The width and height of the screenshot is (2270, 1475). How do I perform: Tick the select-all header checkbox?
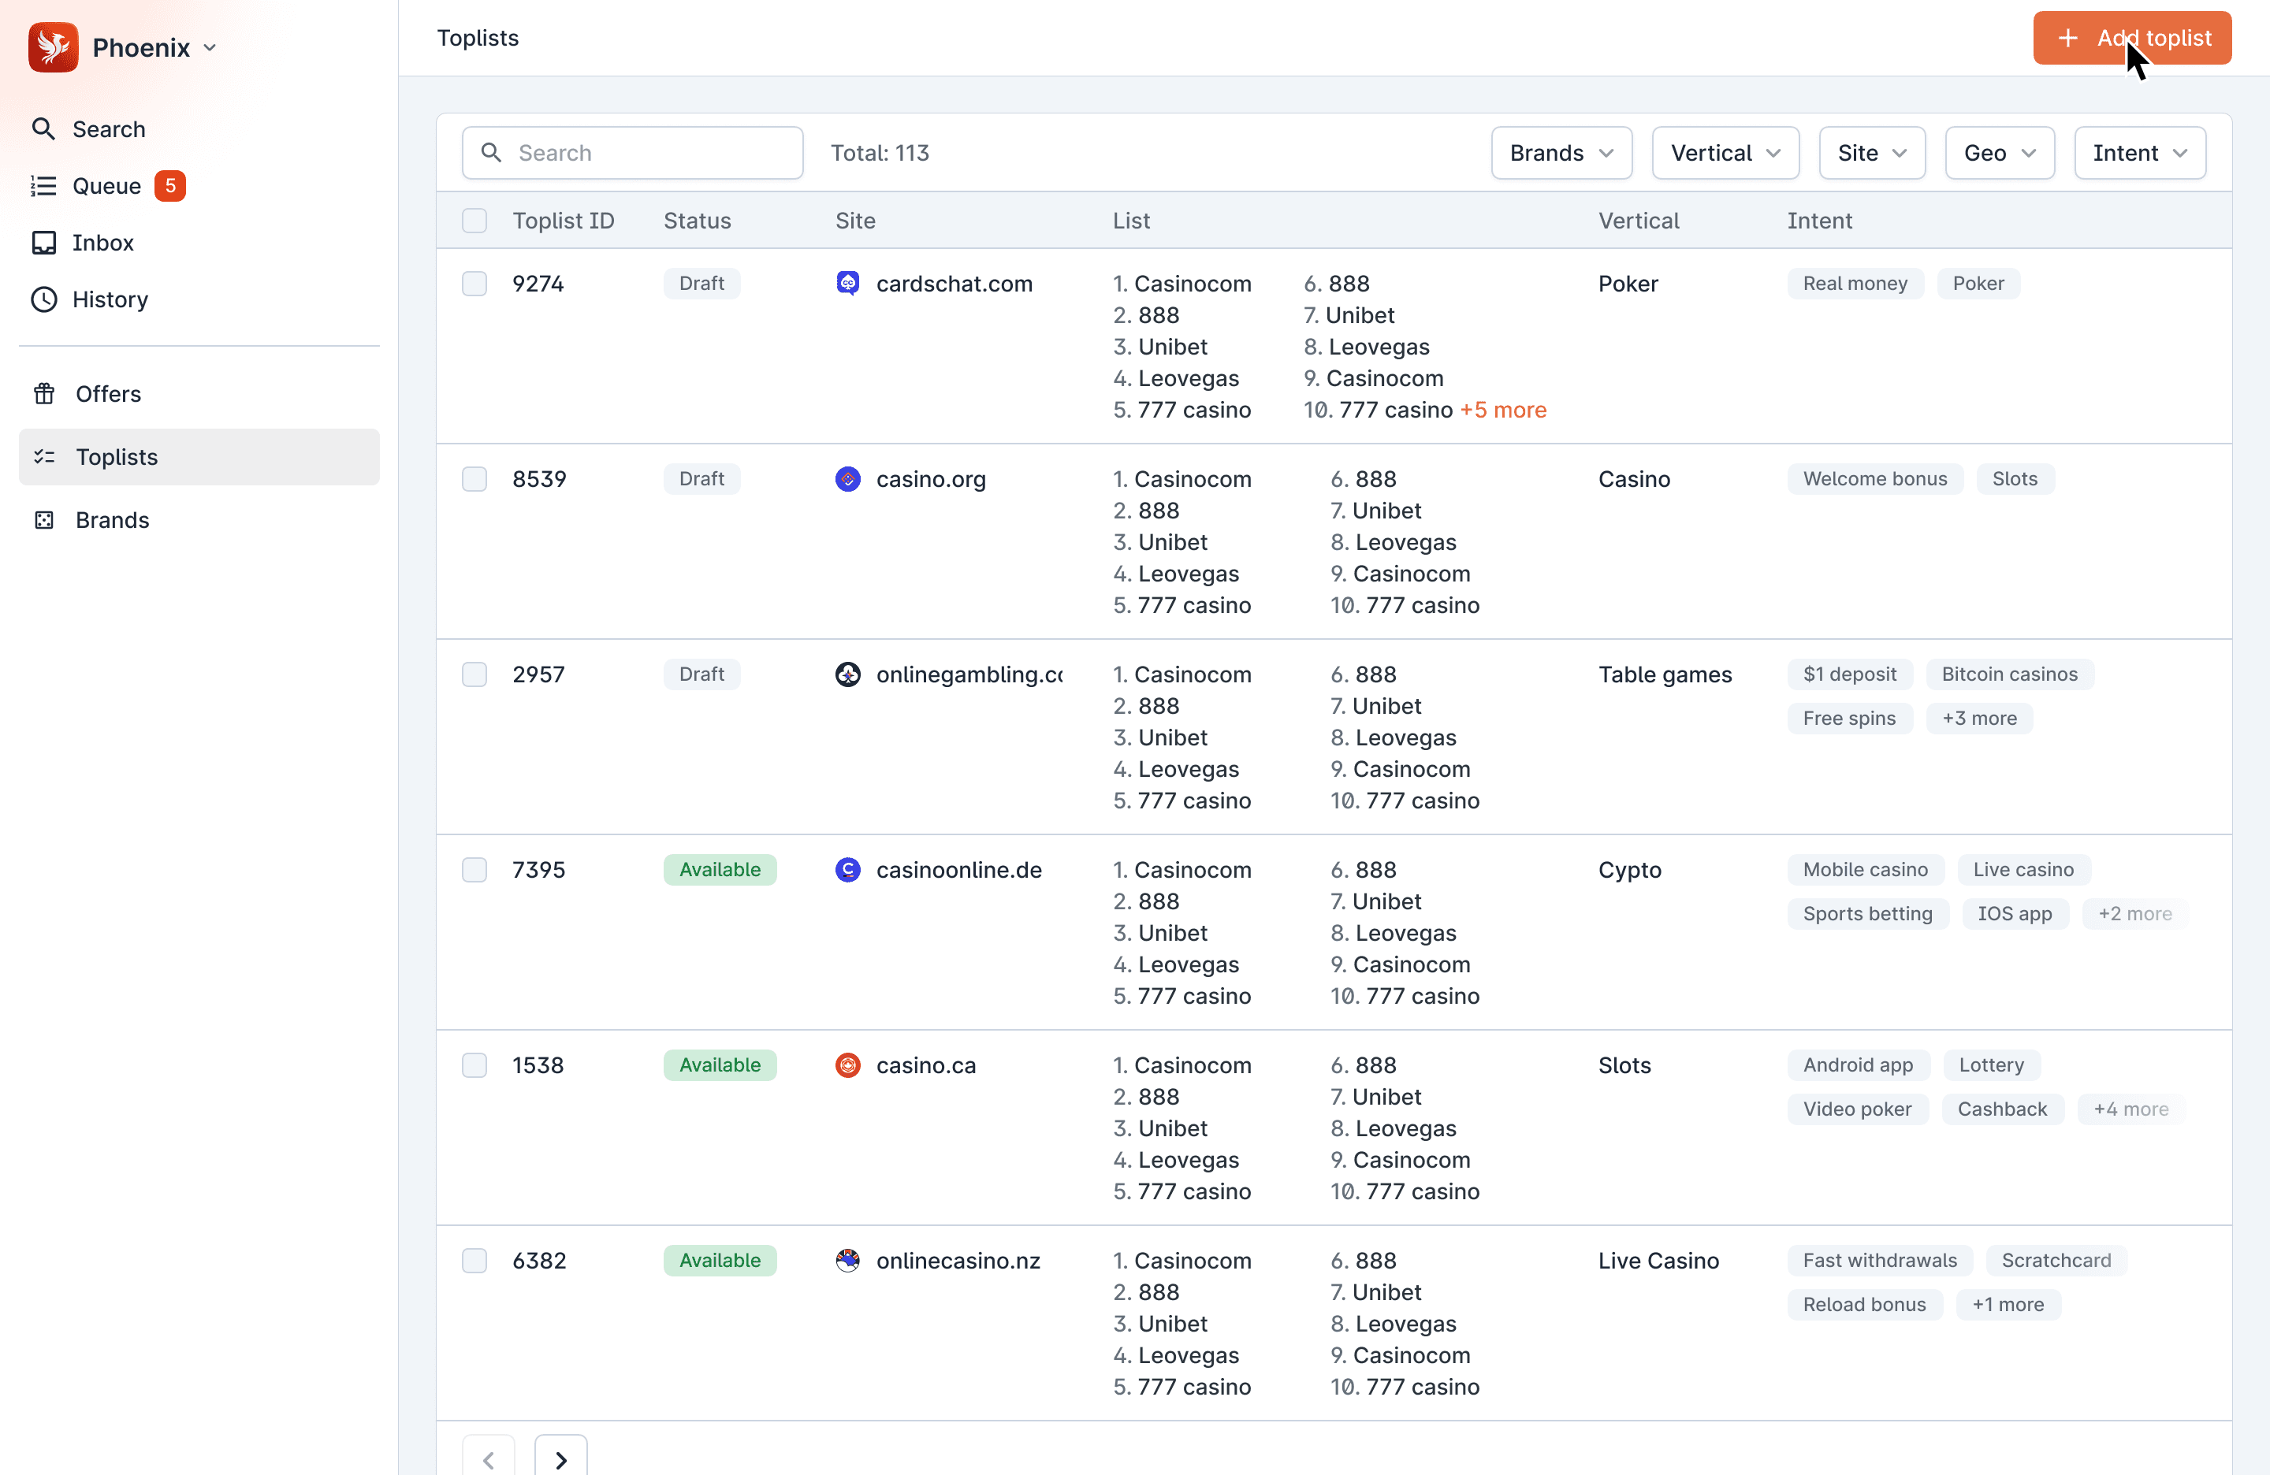[x=474, y=221]
